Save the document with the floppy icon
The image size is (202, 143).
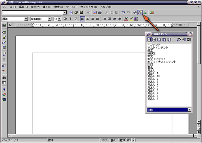[x=81, y=13]
